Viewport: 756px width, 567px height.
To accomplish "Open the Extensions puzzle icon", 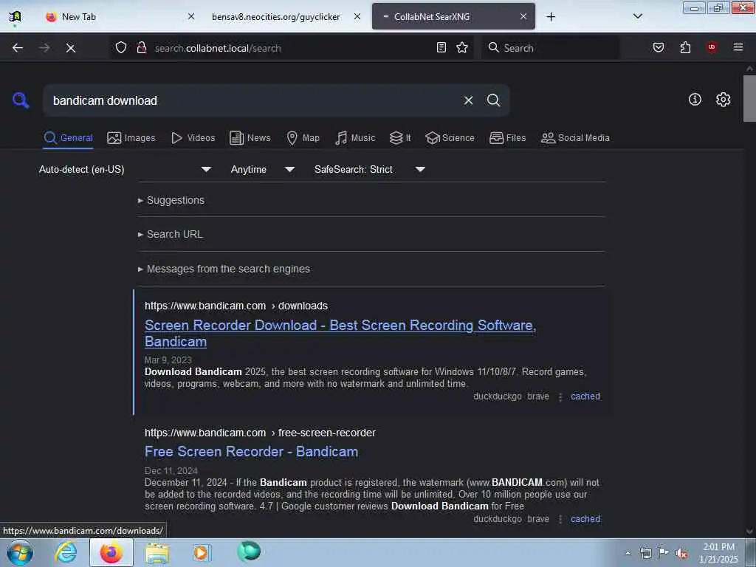I will click(x=685, y=47).
